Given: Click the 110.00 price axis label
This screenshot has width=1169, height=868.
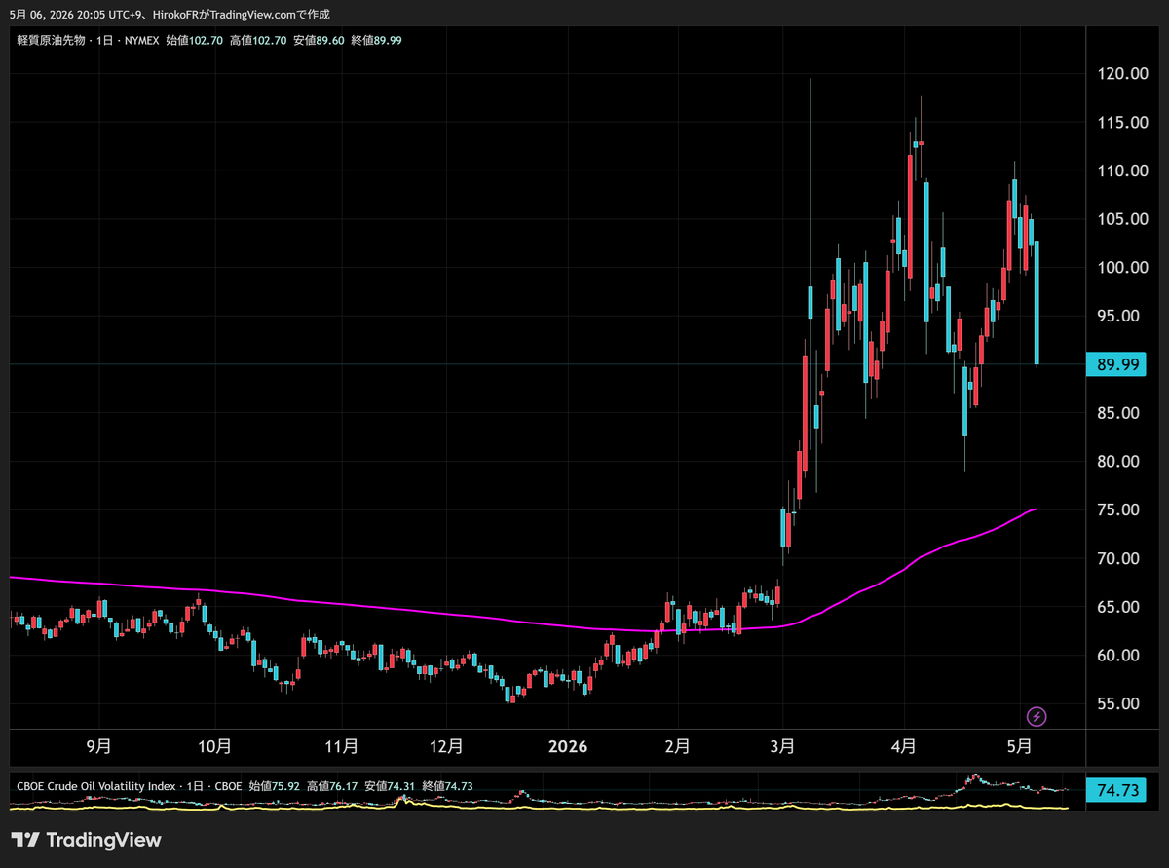Looking at the screenshot, I should (1122, 170).
